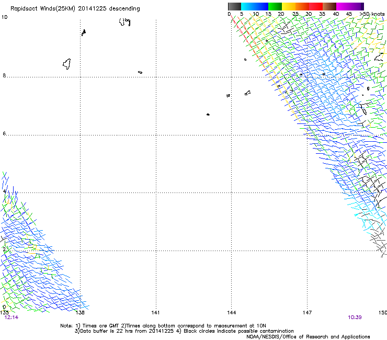Click longitude label '135'

(4, 313)
